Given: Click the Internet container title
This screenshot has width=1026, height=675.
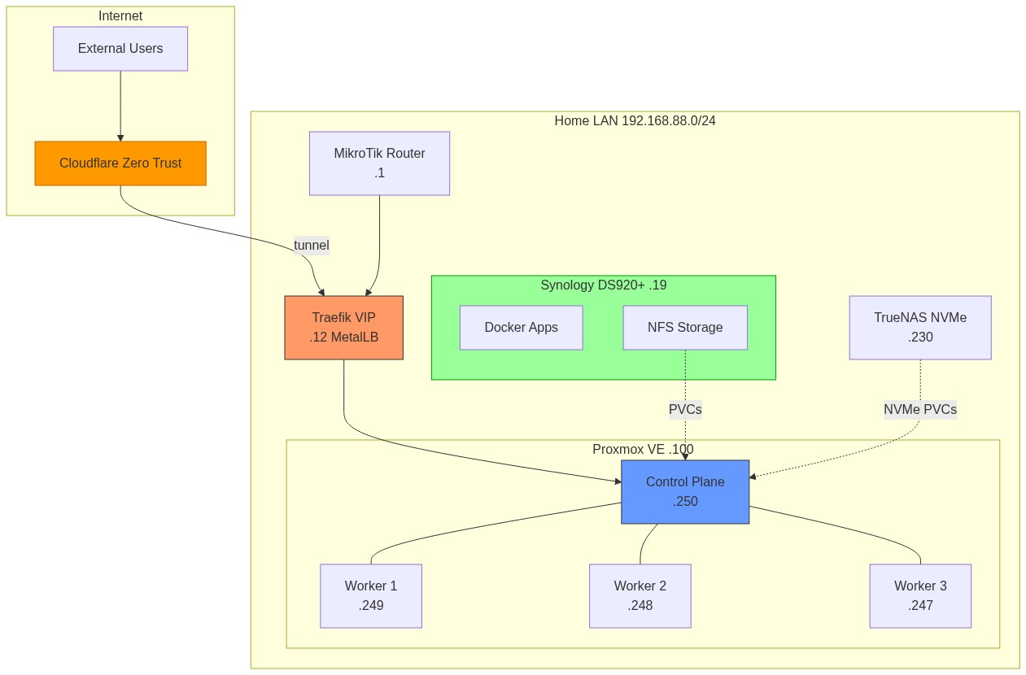Looking at the screenshot, I should (x=120, y=15).
